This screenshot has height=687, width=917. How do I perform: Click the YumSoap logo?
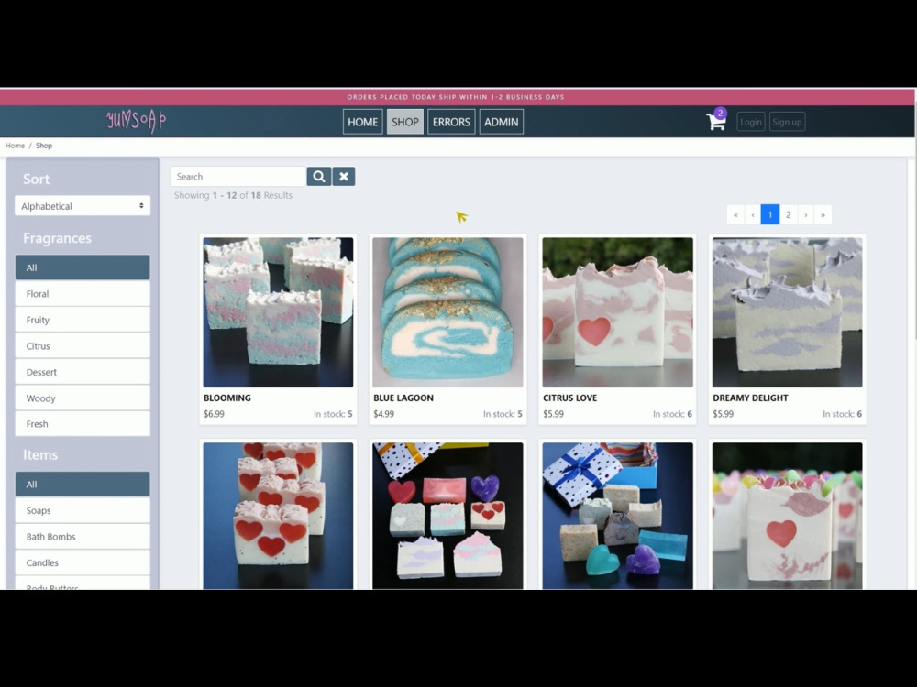pyautogui.click(x=137, y=120)
